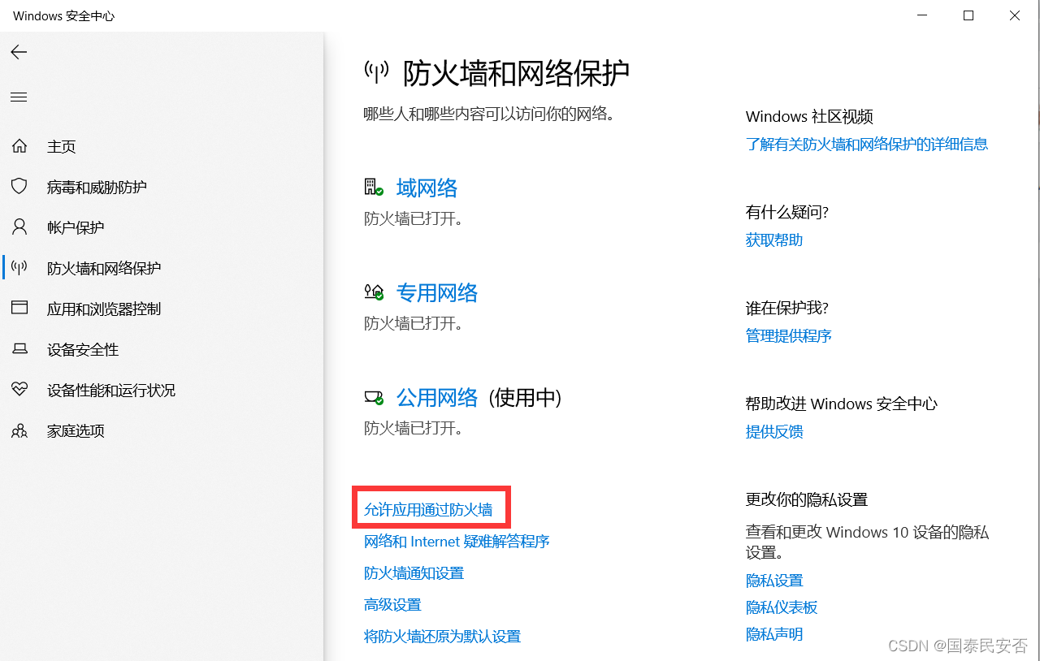The image size is (1040, 661).
Task: Open 专用网络 firewall settings
Action: click(x=437, y=293)
